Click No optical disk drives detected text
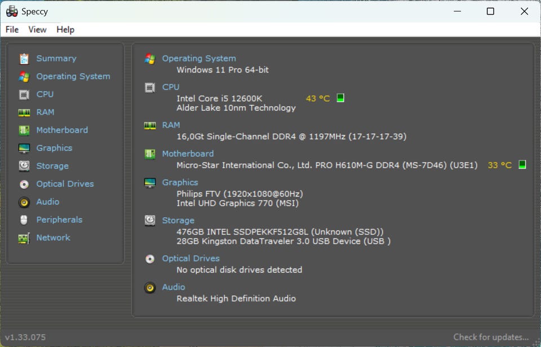The height and width of the screenshot is (347, 541). (x=240, y=270)
